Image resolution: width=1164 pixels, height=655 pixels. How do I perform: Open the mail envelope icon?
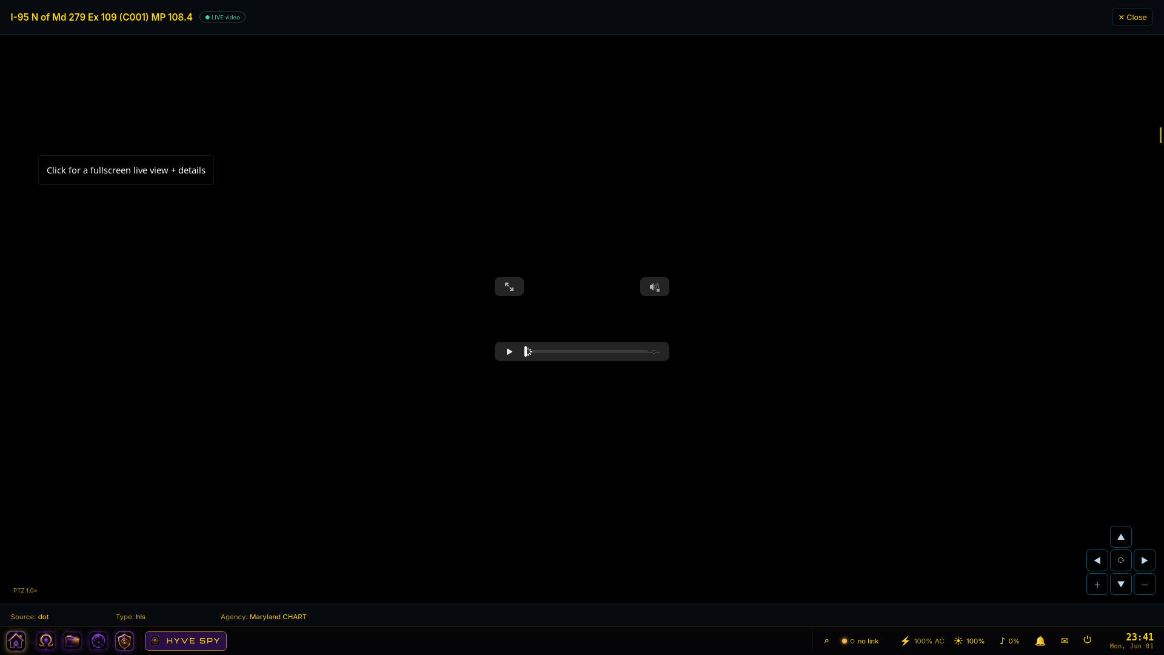click(x=1065, y=641)
